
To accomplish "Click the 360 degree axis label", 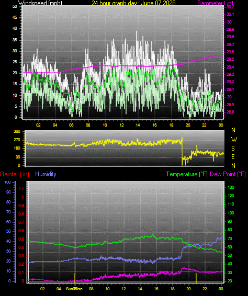I will pyautogui.click(x=17, y=132).
